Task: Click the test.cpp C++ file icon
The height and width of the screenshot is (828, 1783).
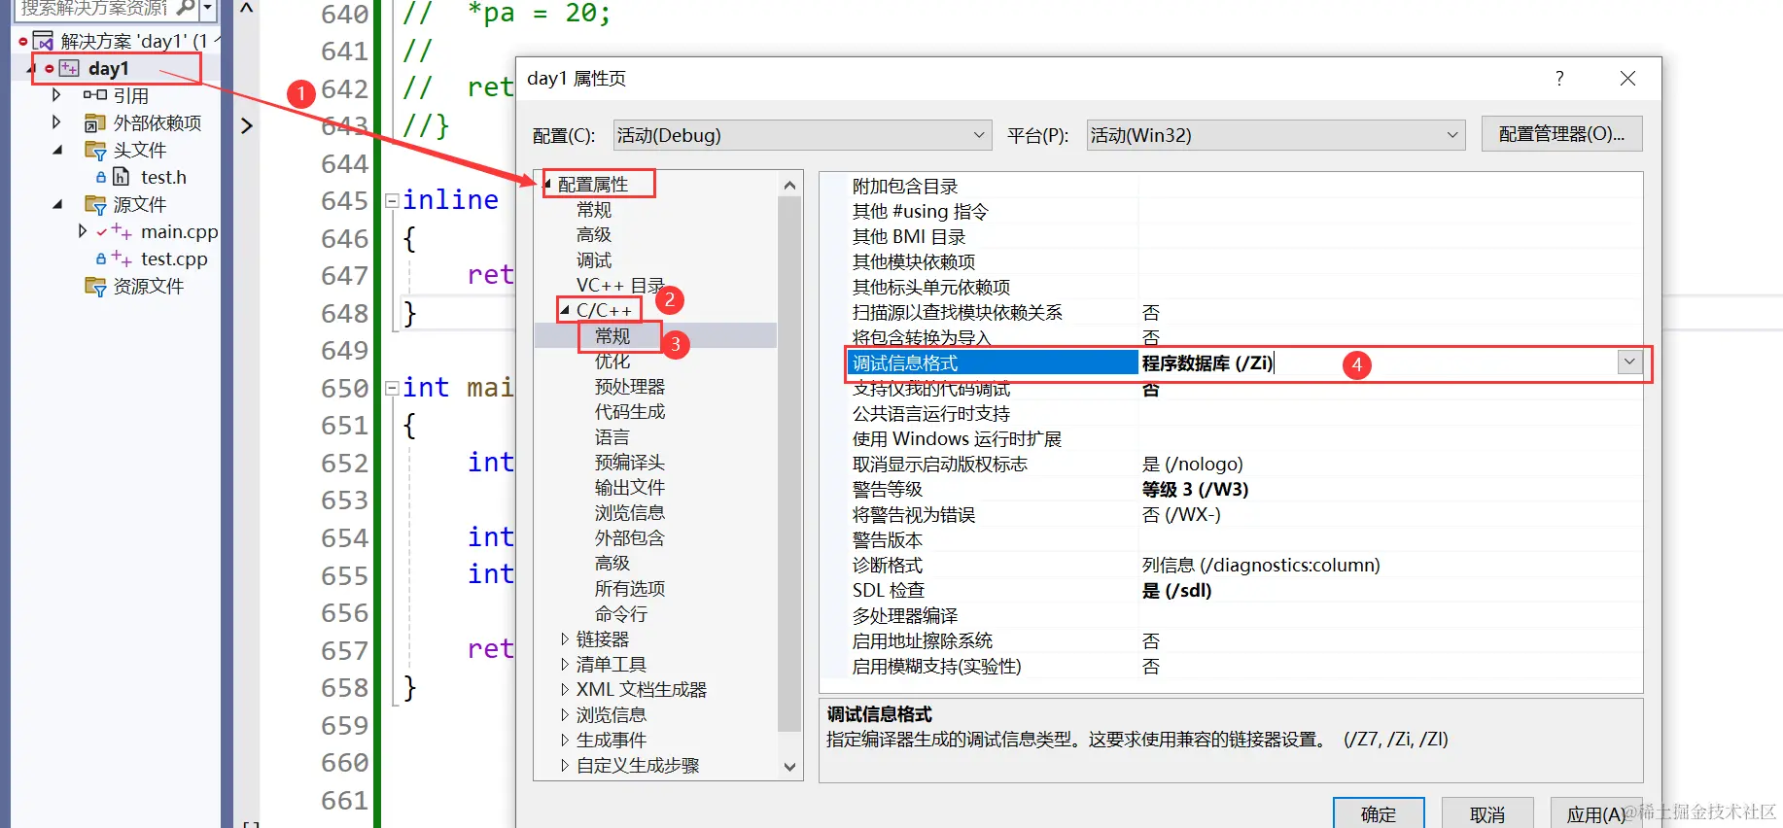Action: pos(122,259)
